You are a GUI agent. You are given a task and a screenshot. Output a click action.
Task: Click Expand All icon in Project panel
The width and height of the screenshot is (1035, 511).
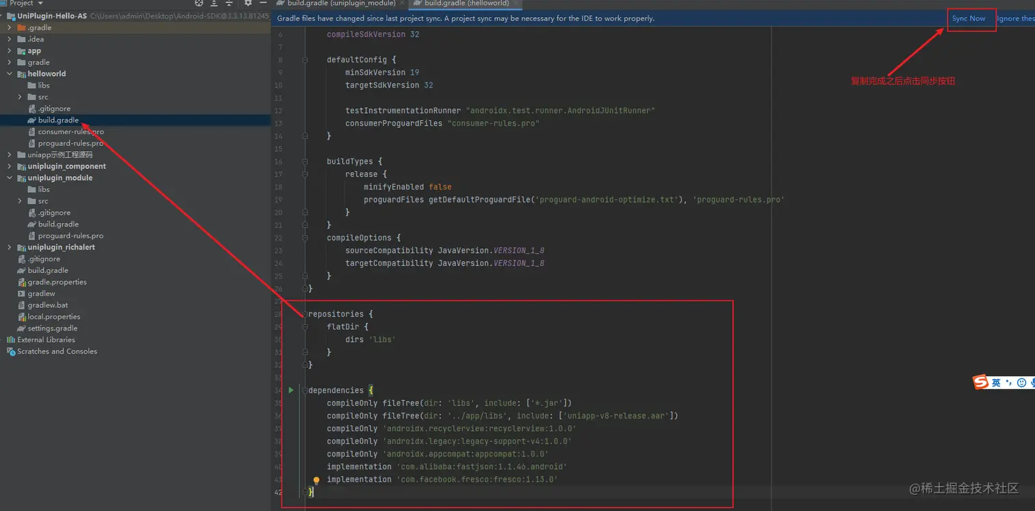tap(214, 3)
